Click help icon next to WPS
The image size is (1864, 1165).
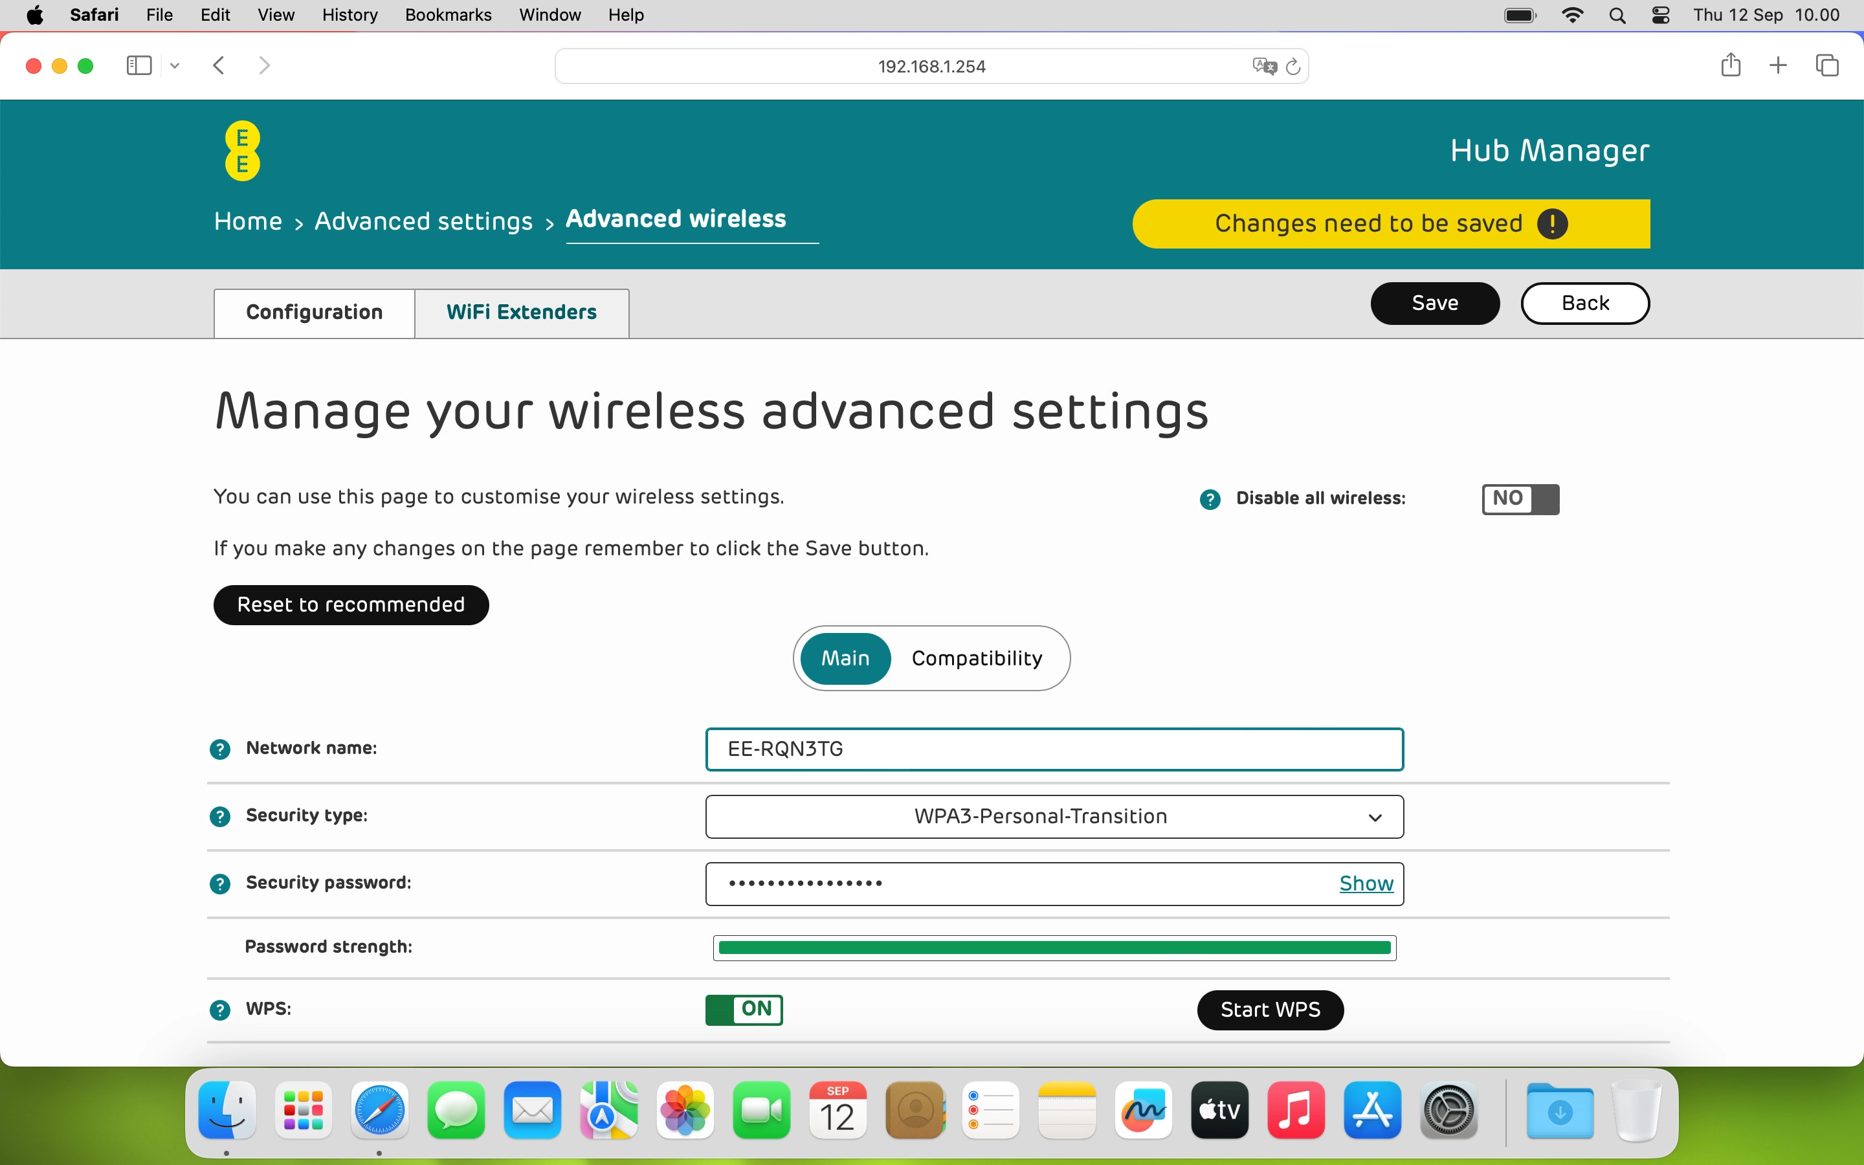click(x=219, y=1010)
